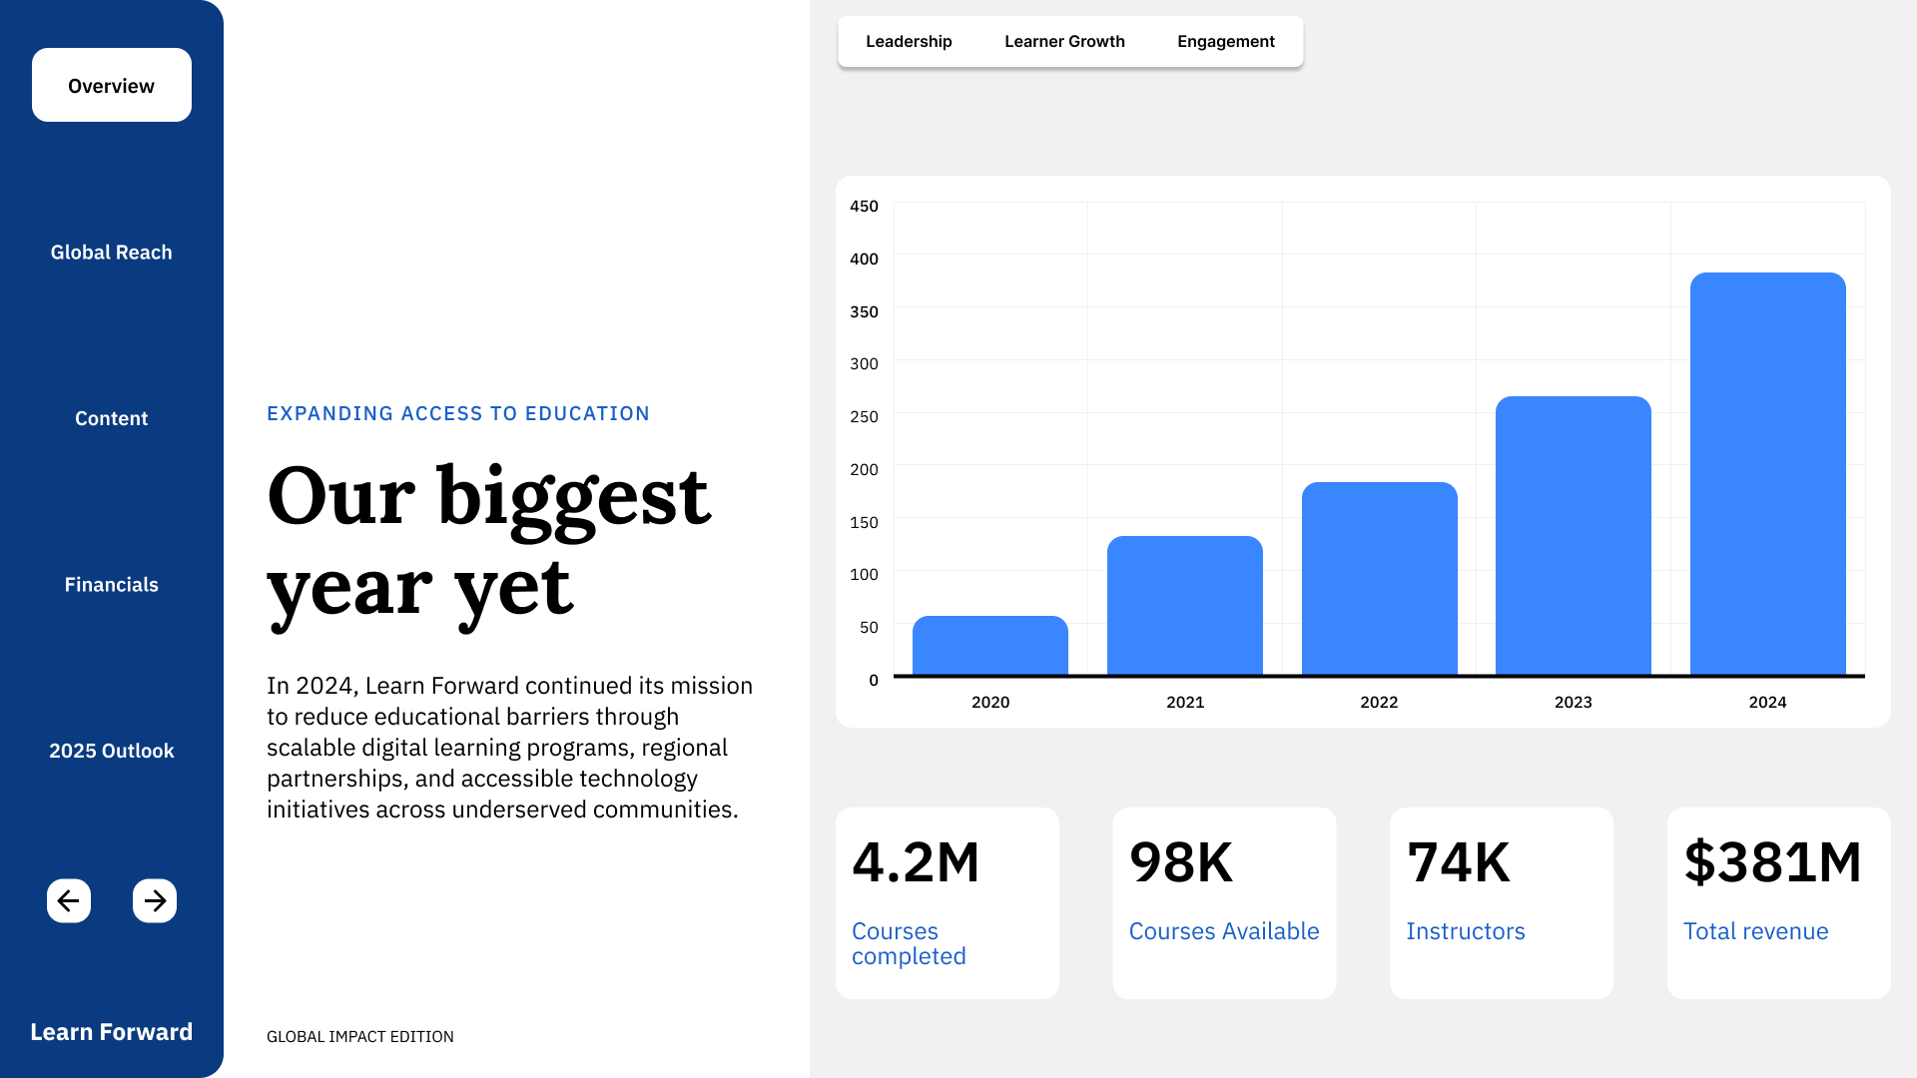Click the paragraph beginning 'In 2024, Learn Forward'
1917x1078 pixels.
510,748
